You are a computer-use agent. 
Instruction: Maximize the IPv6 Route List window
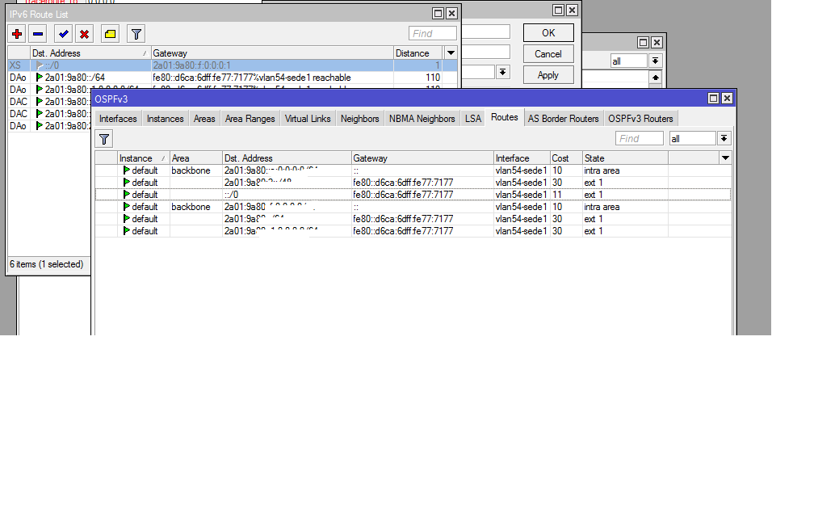pyautogui.click(x=438, y=14)
